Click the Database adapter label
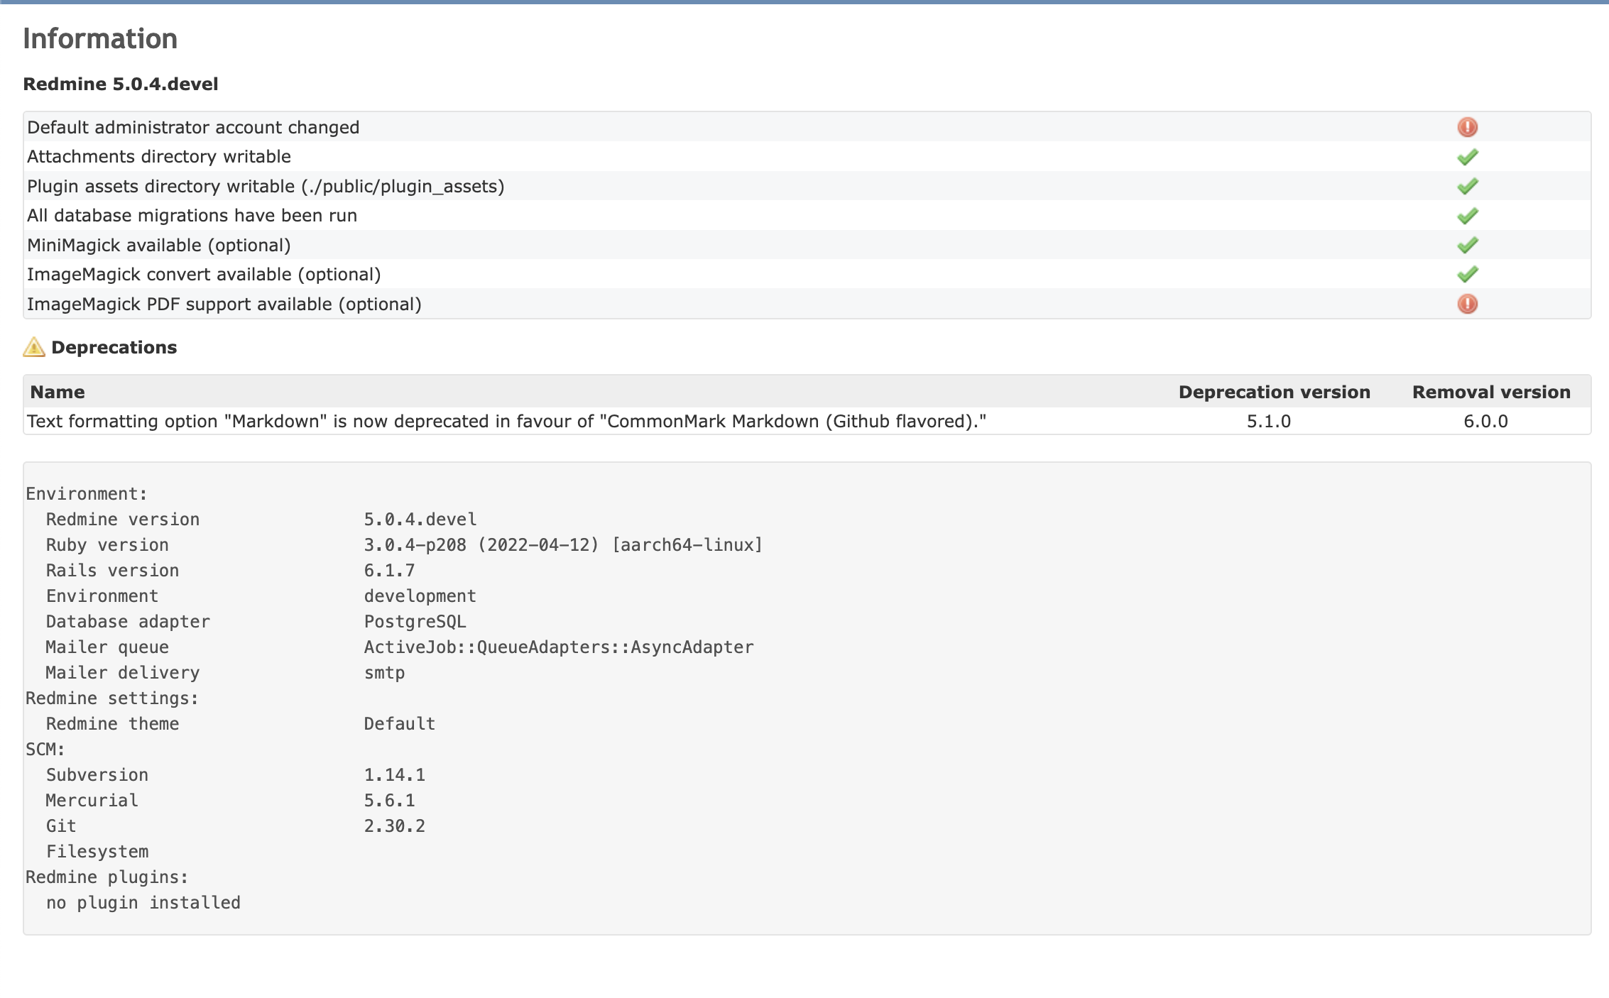 [x=128, y=622]
